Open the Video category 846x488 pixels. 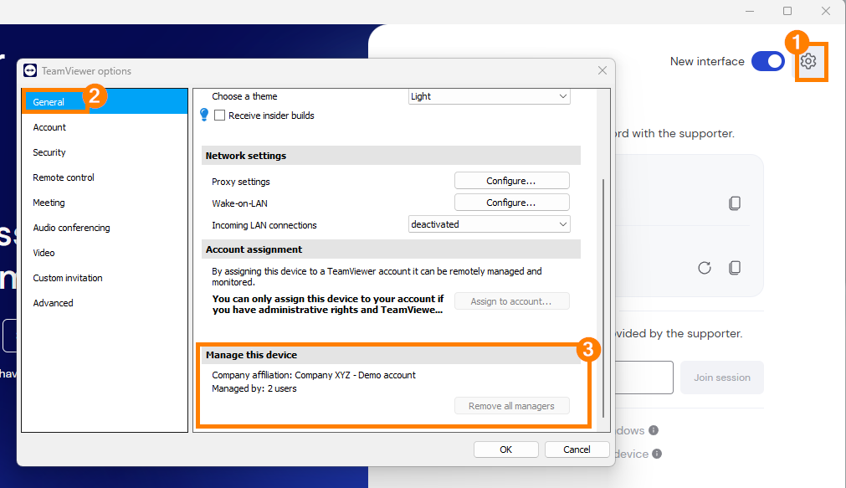pos(105,253)
